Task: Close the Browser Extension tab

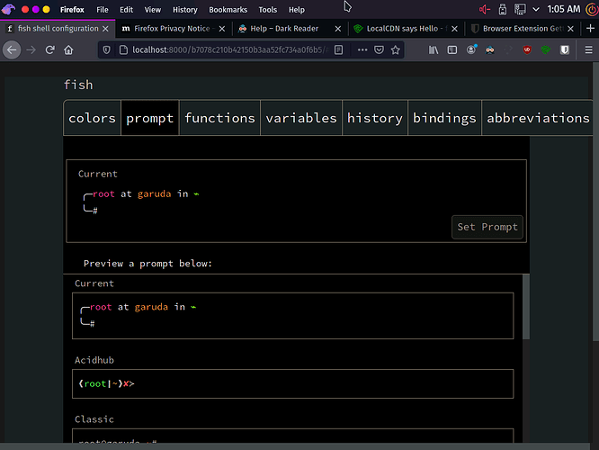Action: click(x=571, y=29)
